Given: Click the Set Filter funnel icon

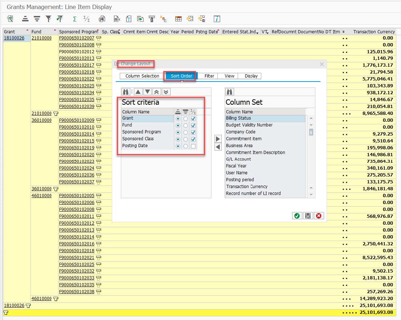Looking at the screenshot, I should (x=48, y=18).
